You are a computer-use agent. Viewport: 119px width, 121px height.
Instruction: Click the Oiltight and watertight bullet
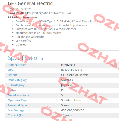(29, 37)
